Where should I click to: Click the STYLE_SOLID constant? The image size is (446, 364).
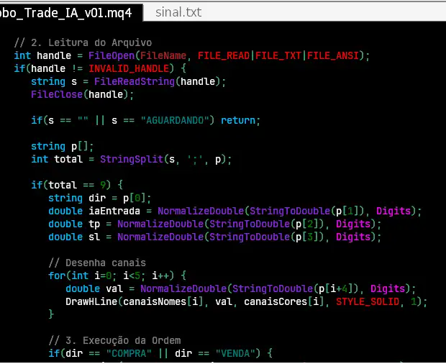click(x=367, y=301)
